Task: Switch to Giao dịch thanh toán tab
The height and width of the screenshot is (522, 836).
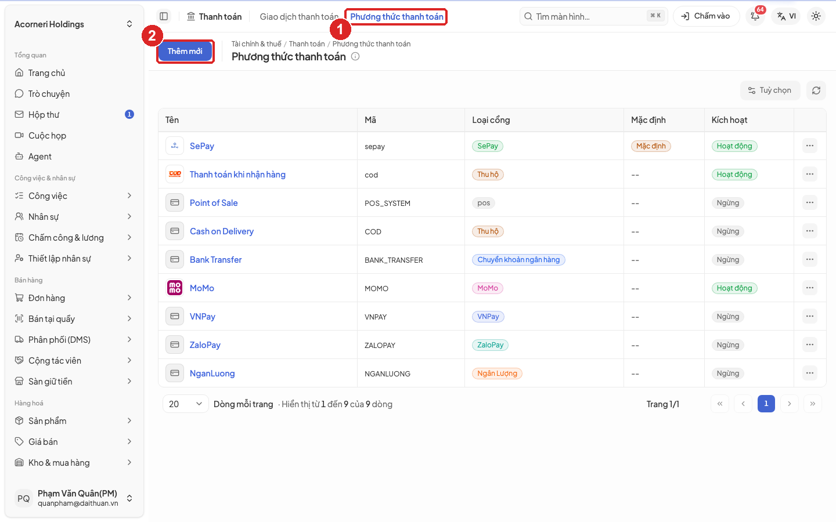Action: tap(298, 17)
